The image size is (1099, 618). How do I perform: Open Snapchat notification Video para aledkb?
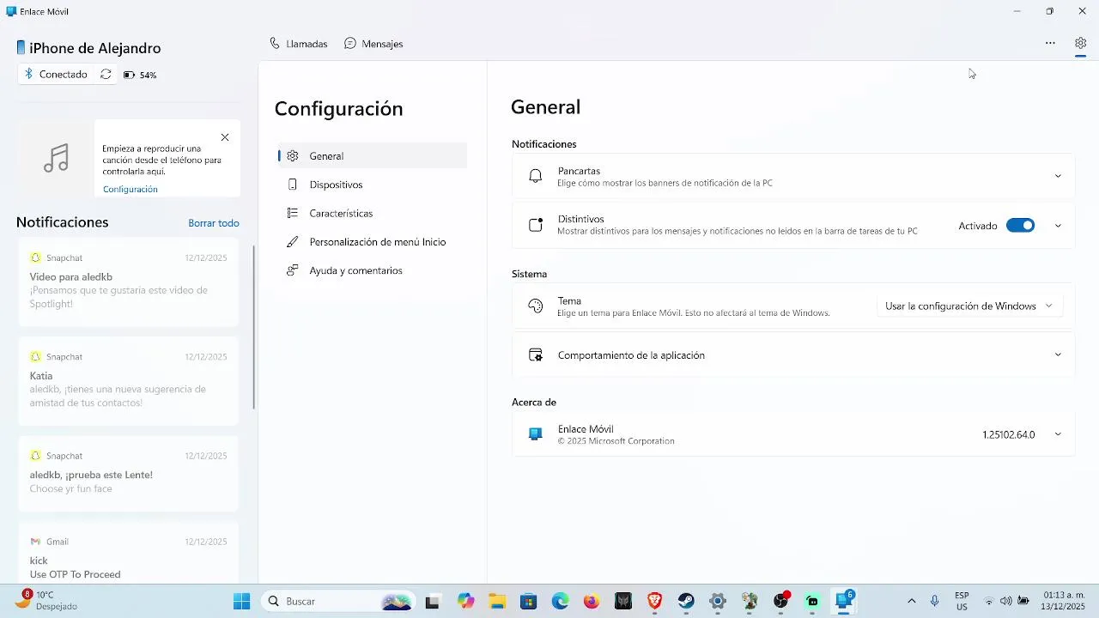(128, 283)
